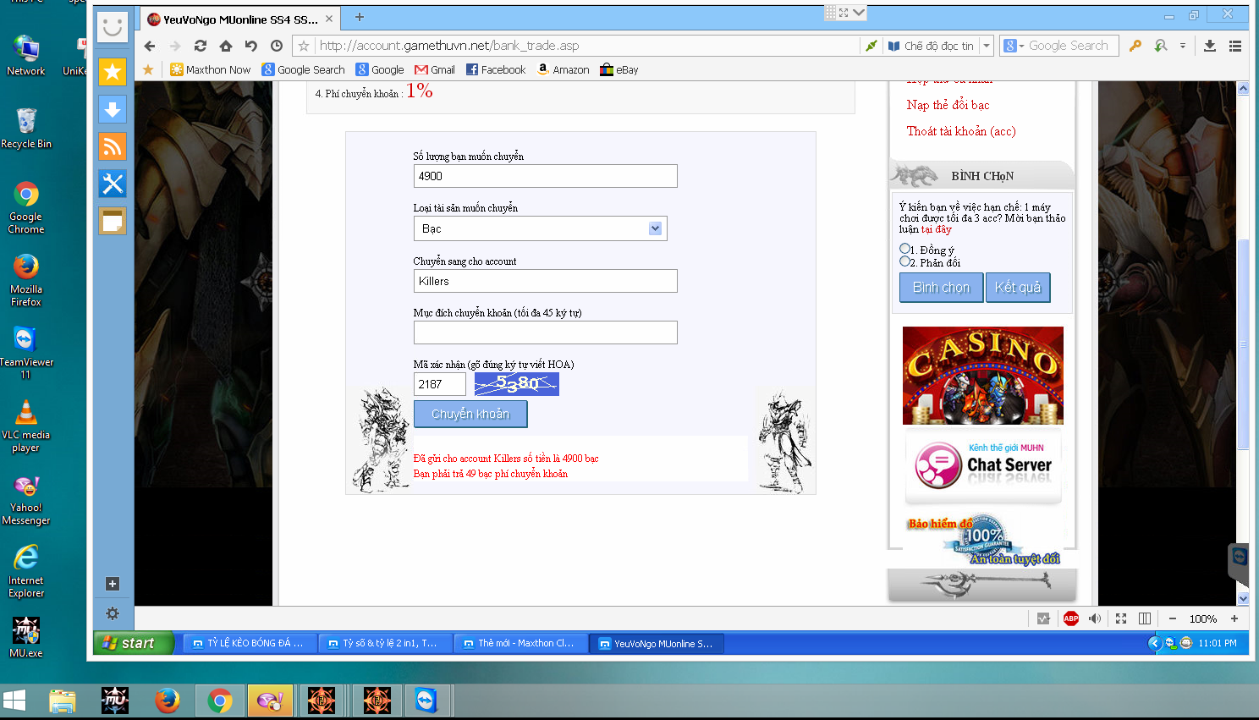Open the Favorites star sidebar panel

(x=113, y=72)
